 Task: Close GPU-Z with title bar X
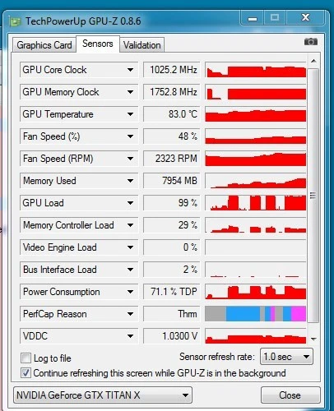pyautogui.click(x=305, y=18)
